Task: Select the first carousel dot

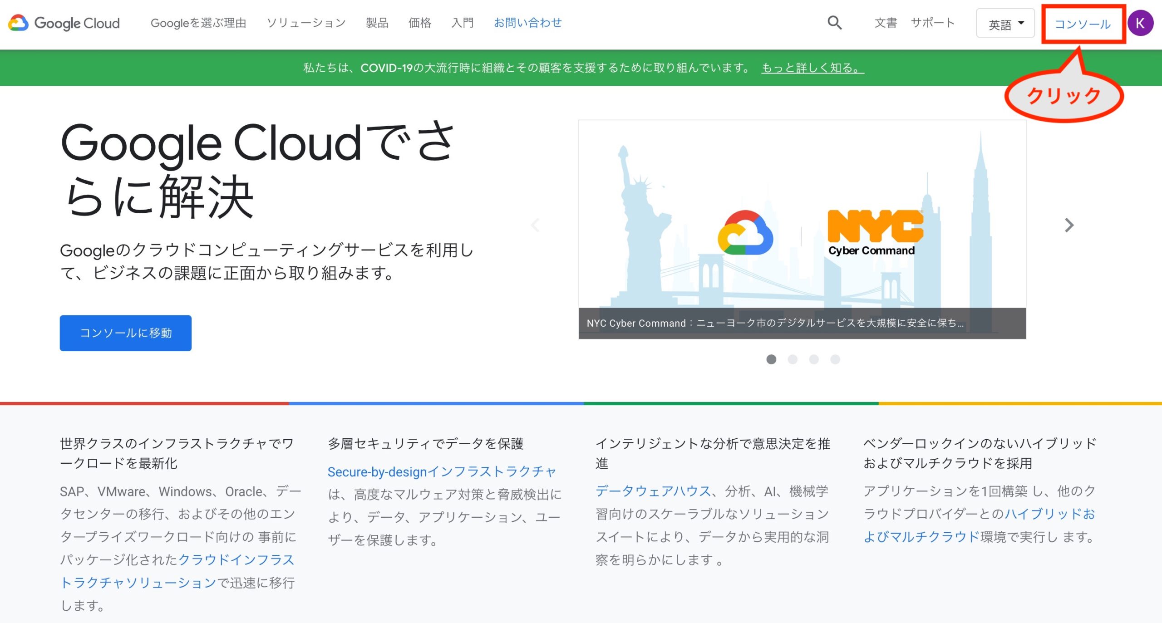Action: click(771, 359)
